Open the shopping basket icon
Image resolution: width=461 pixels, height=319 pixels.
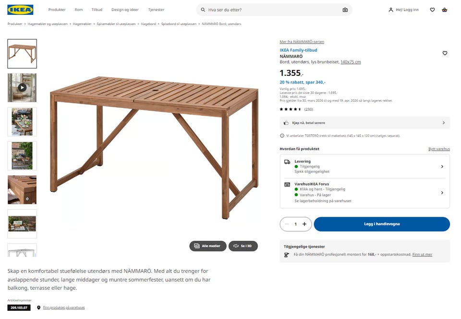tap(445, 10)
